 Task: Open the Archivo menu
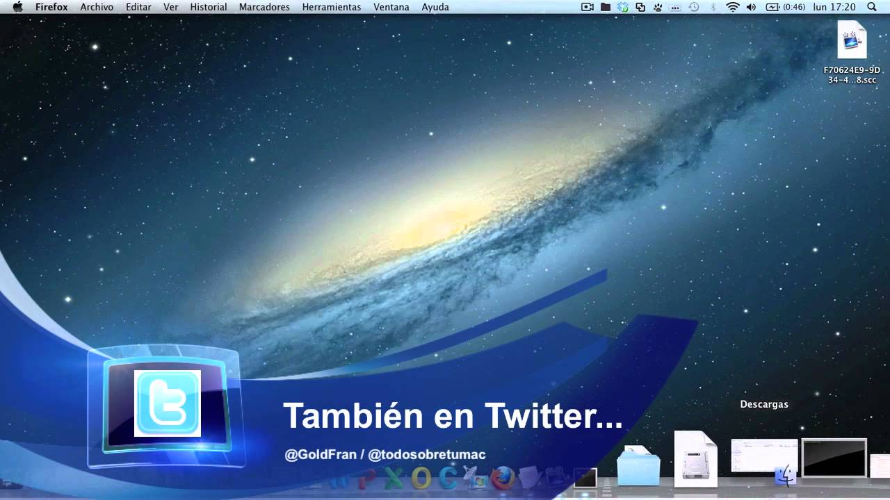tap(97, 7)
